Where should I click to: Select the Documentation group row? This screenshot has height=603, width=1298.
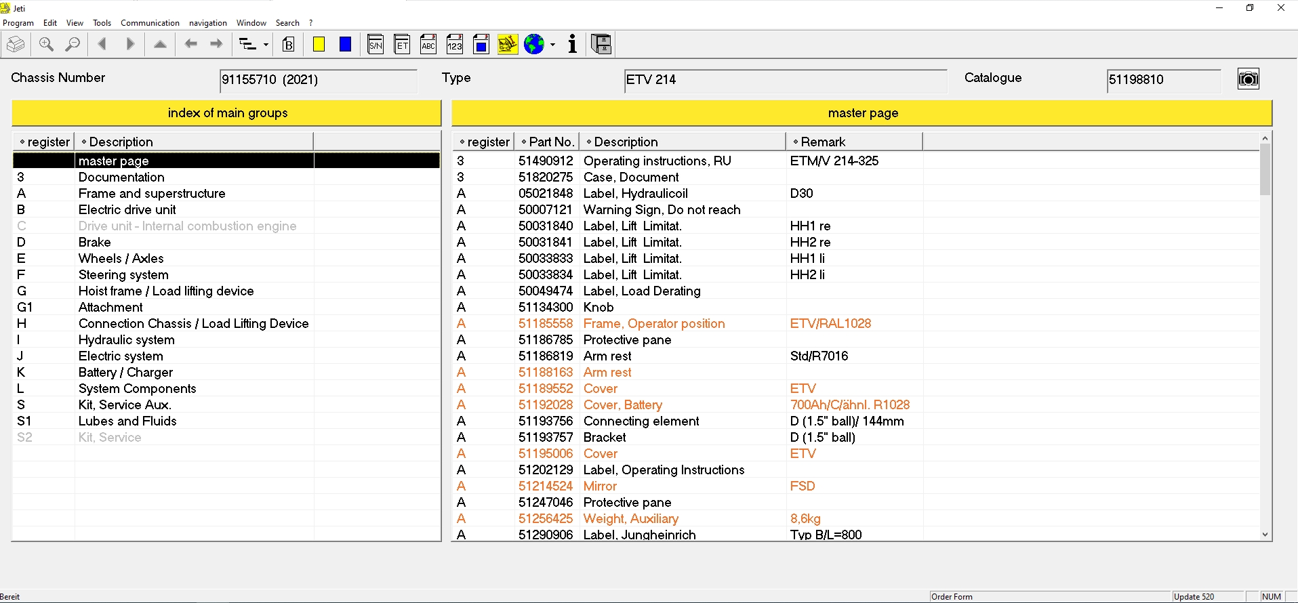click(x=226, y=177)
